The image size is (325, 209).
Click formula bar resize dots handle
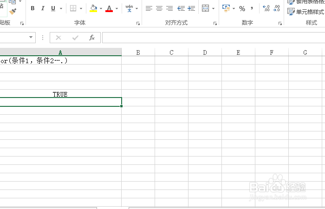pyautogui.click(x=43, y=38)
